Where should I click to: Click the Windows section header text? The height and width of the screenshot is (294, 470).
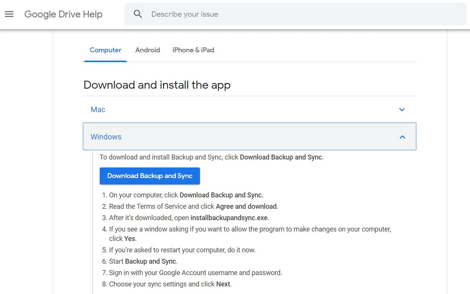pos(106,137)
